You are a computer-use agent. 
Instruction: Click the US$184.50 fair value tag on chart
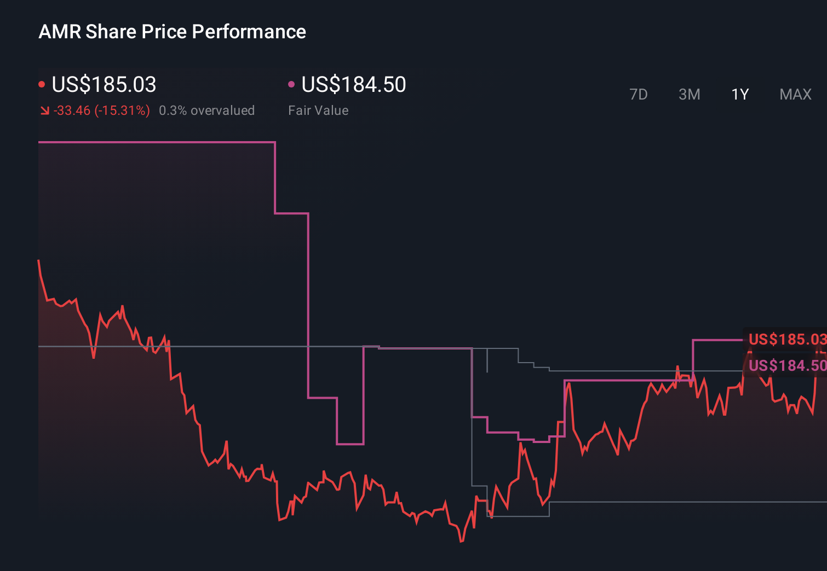787,365
